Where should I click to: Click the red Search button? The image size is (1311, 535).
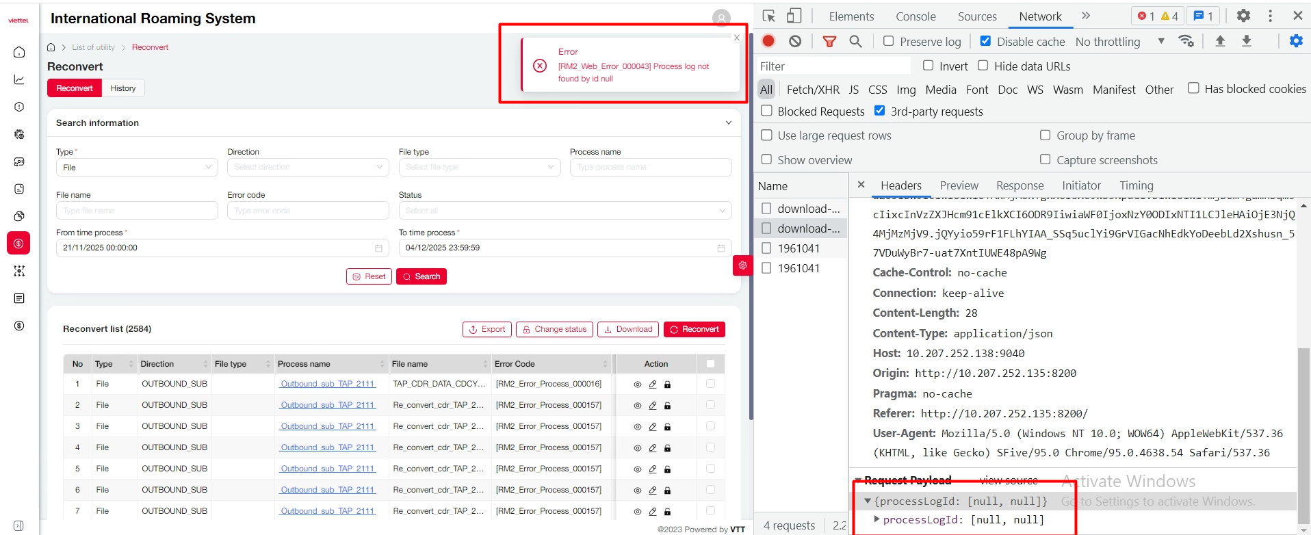pyautogui.click(x=421, y=276)
